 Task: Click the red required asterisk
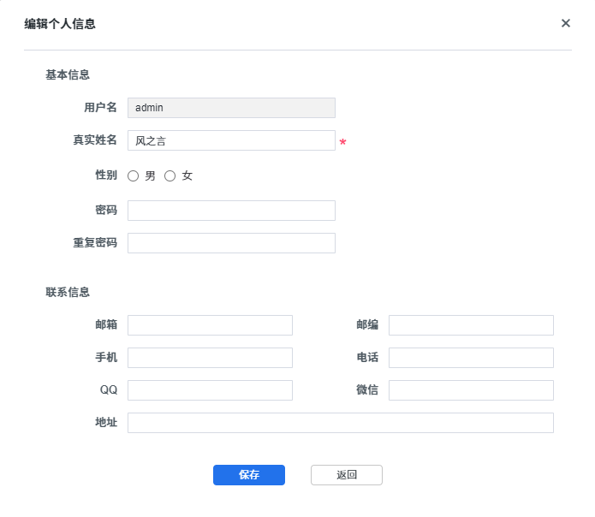[x=342, y=142]
